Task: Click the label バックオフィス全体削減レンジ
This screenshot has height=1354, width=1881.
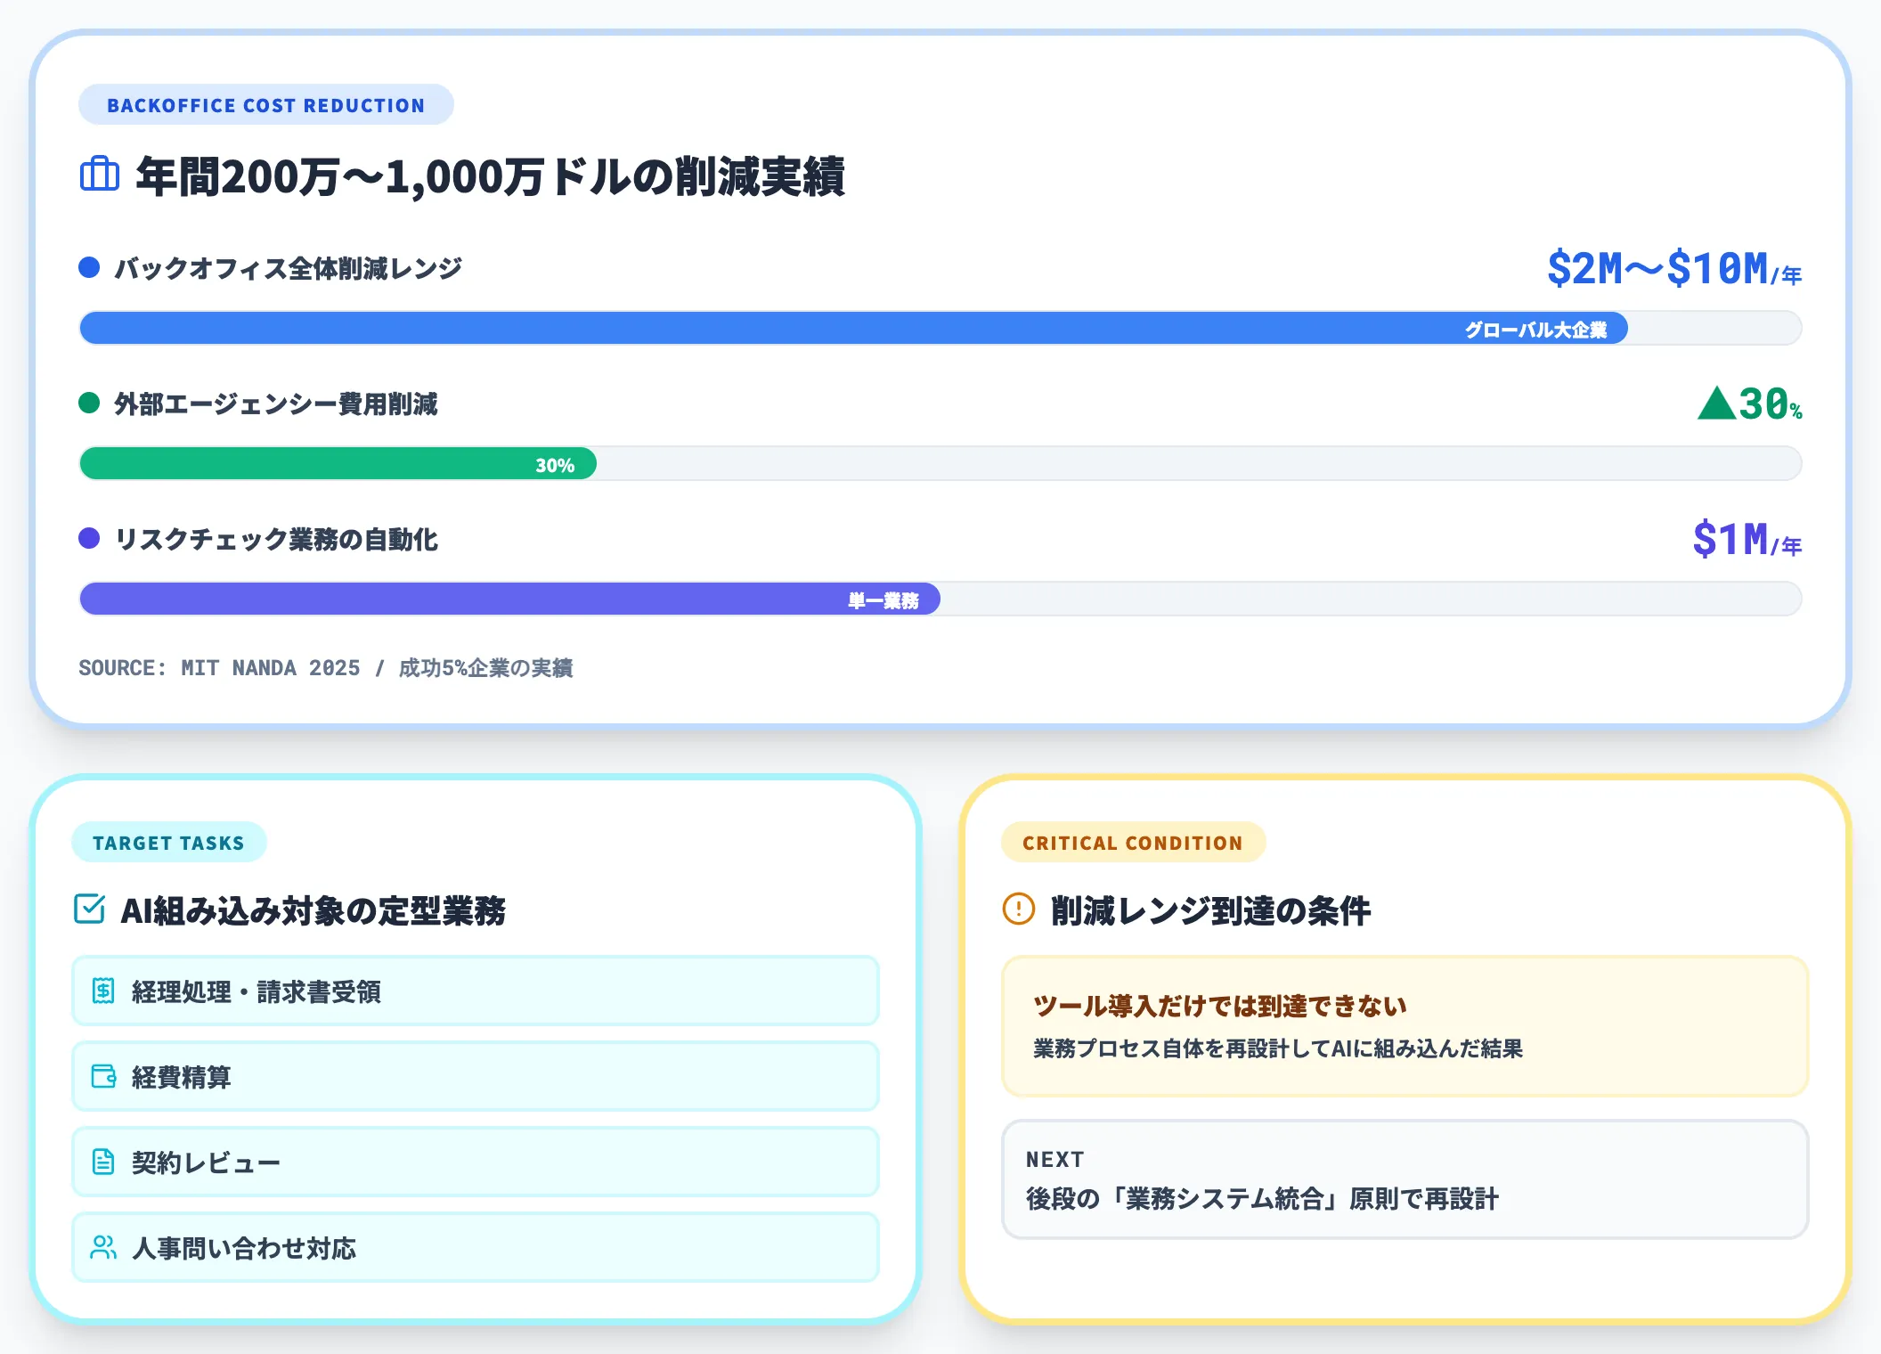Action: click(289, 268)
